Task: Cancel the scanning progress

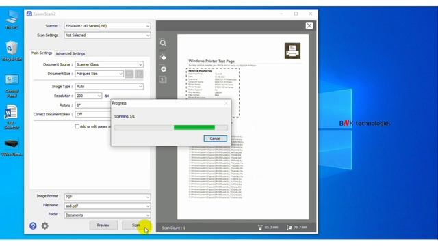Action: 215,139
